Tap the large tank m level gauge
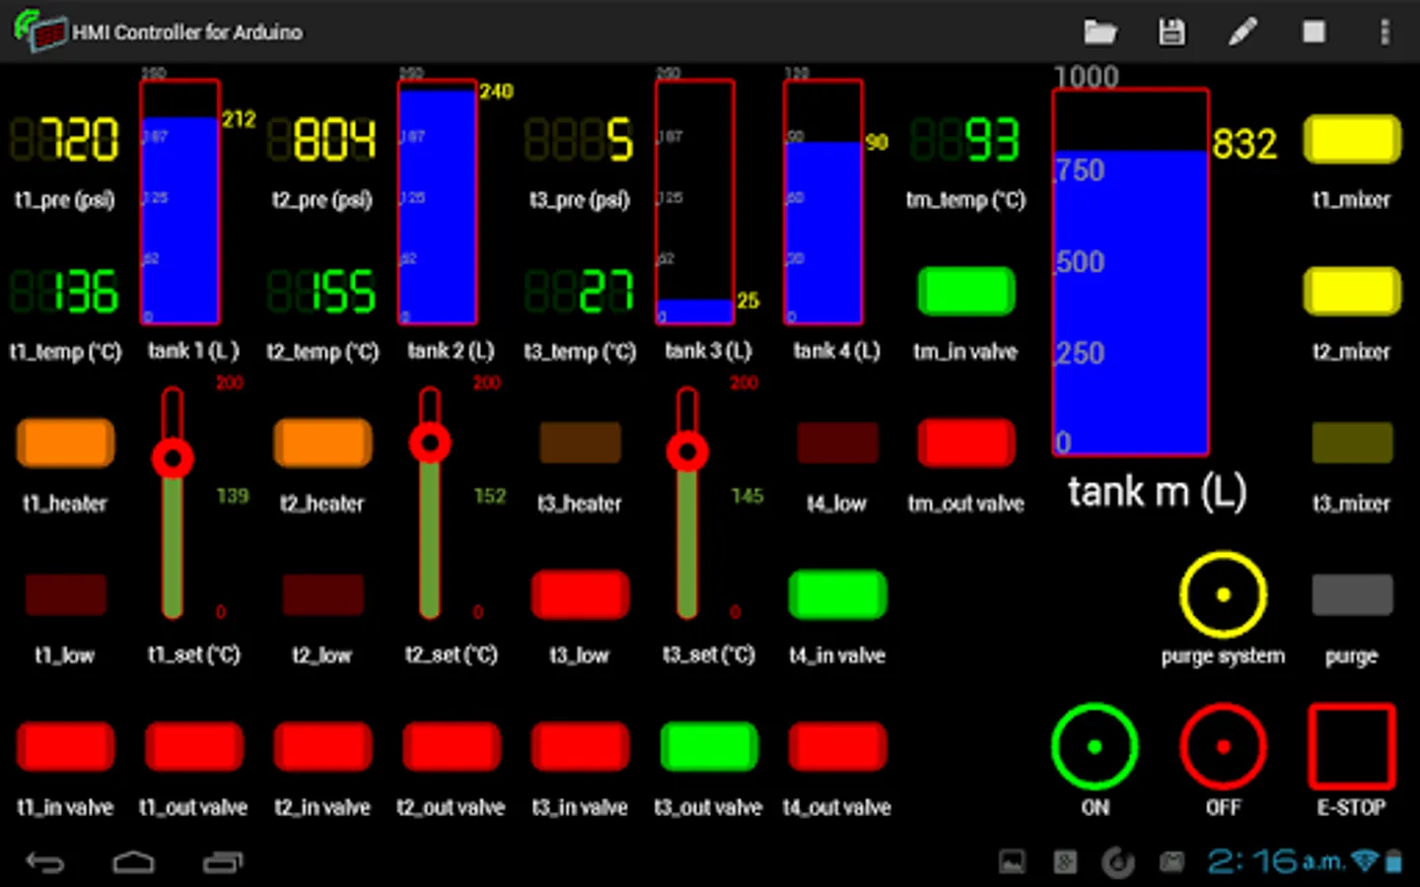Screen dimensions: 1420x887 [x=1131, y=272]
